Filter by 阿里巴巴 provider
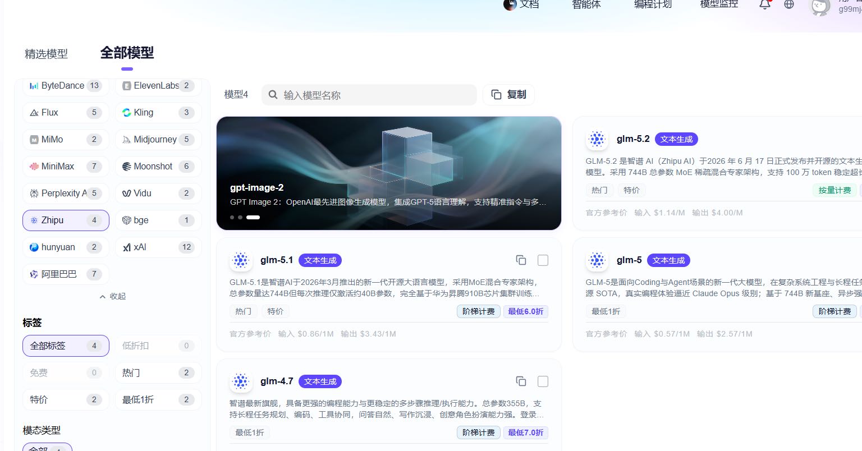Image resolution: width=862 pixels, height=451 pixels. tap(66, 274)
